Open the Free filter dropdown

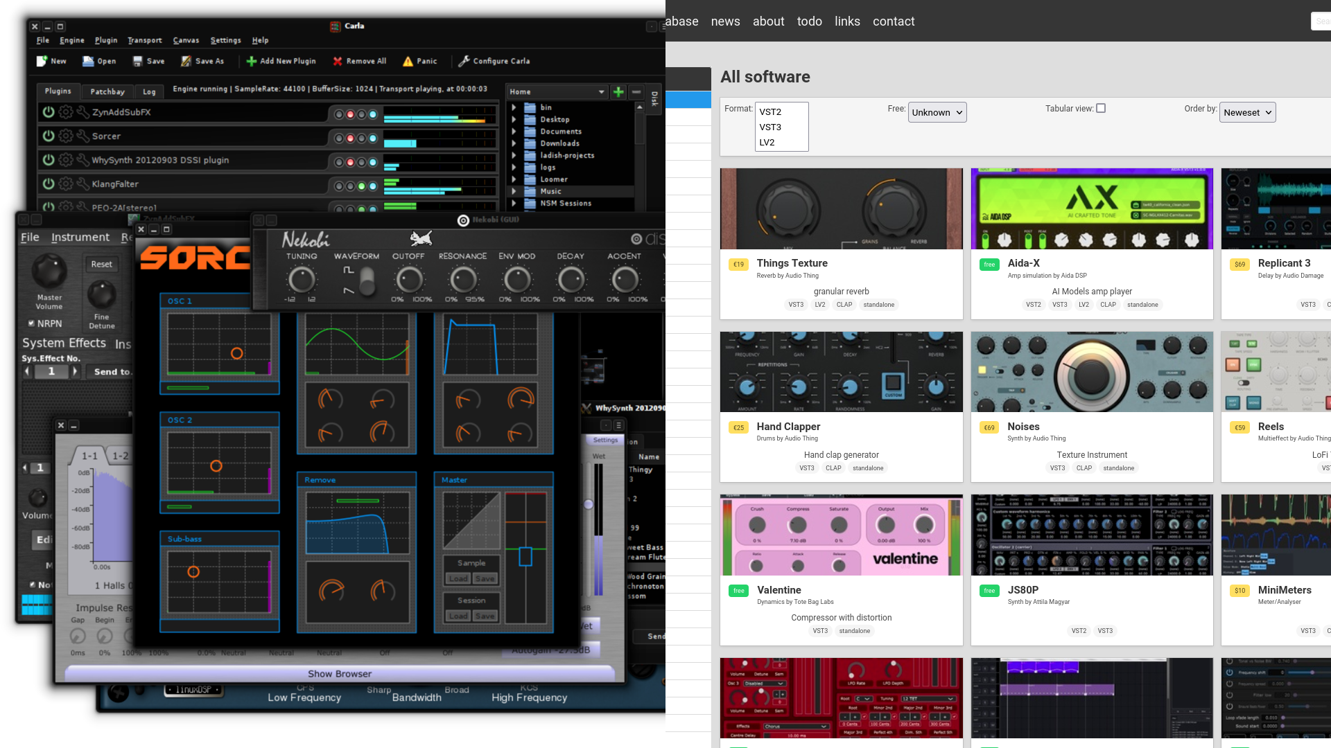click(x=937, y=112)
